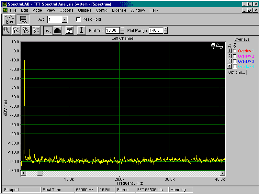
Task: Click the document icon beside File menu
Action: click(x=5, y=10)
